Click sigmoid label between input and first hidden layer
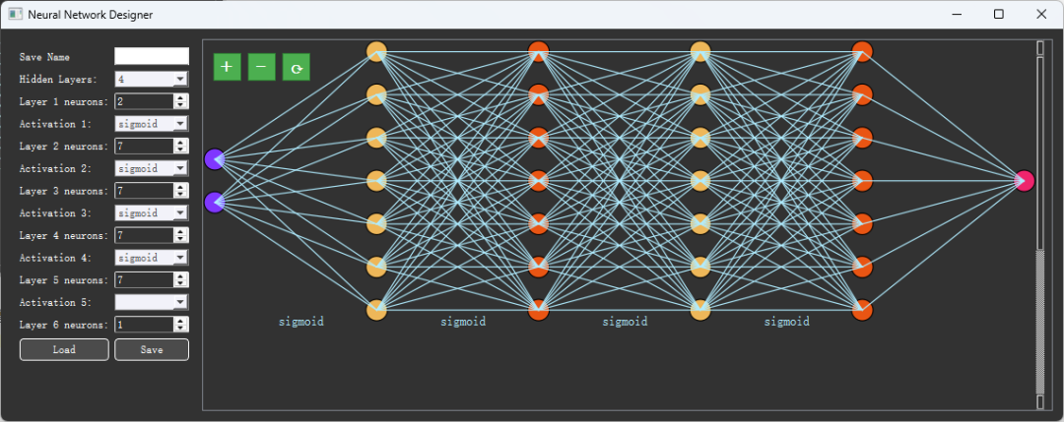1064x422 pixels. pos(301,322)
